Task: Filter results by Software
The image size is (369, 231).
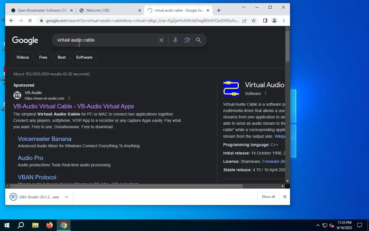Action: [84, 57]
